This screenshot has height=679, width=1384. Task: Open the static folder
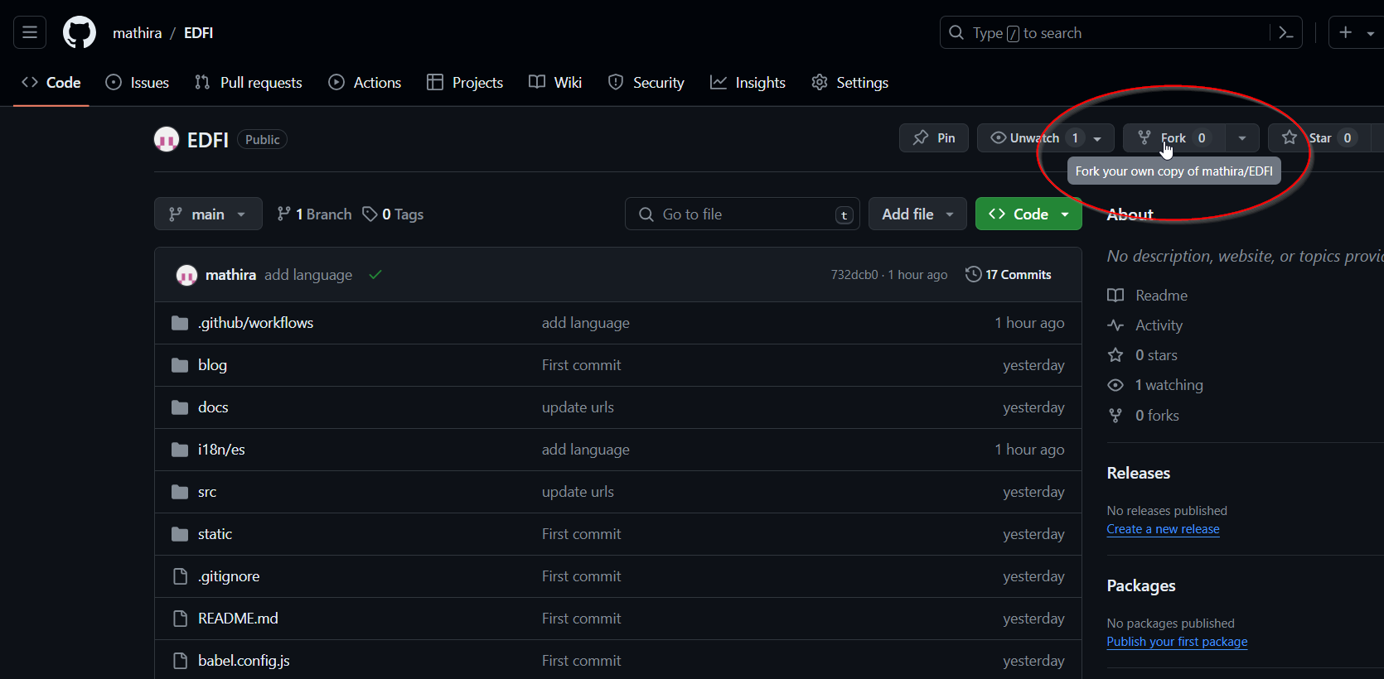(215, 534)
